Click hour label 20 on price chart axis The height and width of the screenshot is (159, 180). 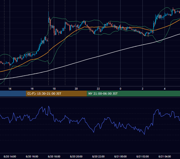point(76,89)
